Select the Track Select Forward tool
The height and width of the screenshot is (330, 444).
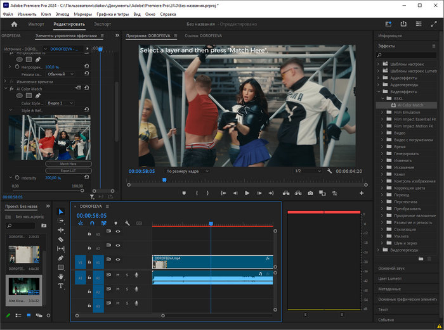pyautogui.click(x=61, y=221)
